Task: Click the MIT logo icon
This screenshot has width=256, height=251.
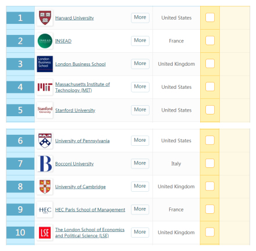Action: click(45, 87)
